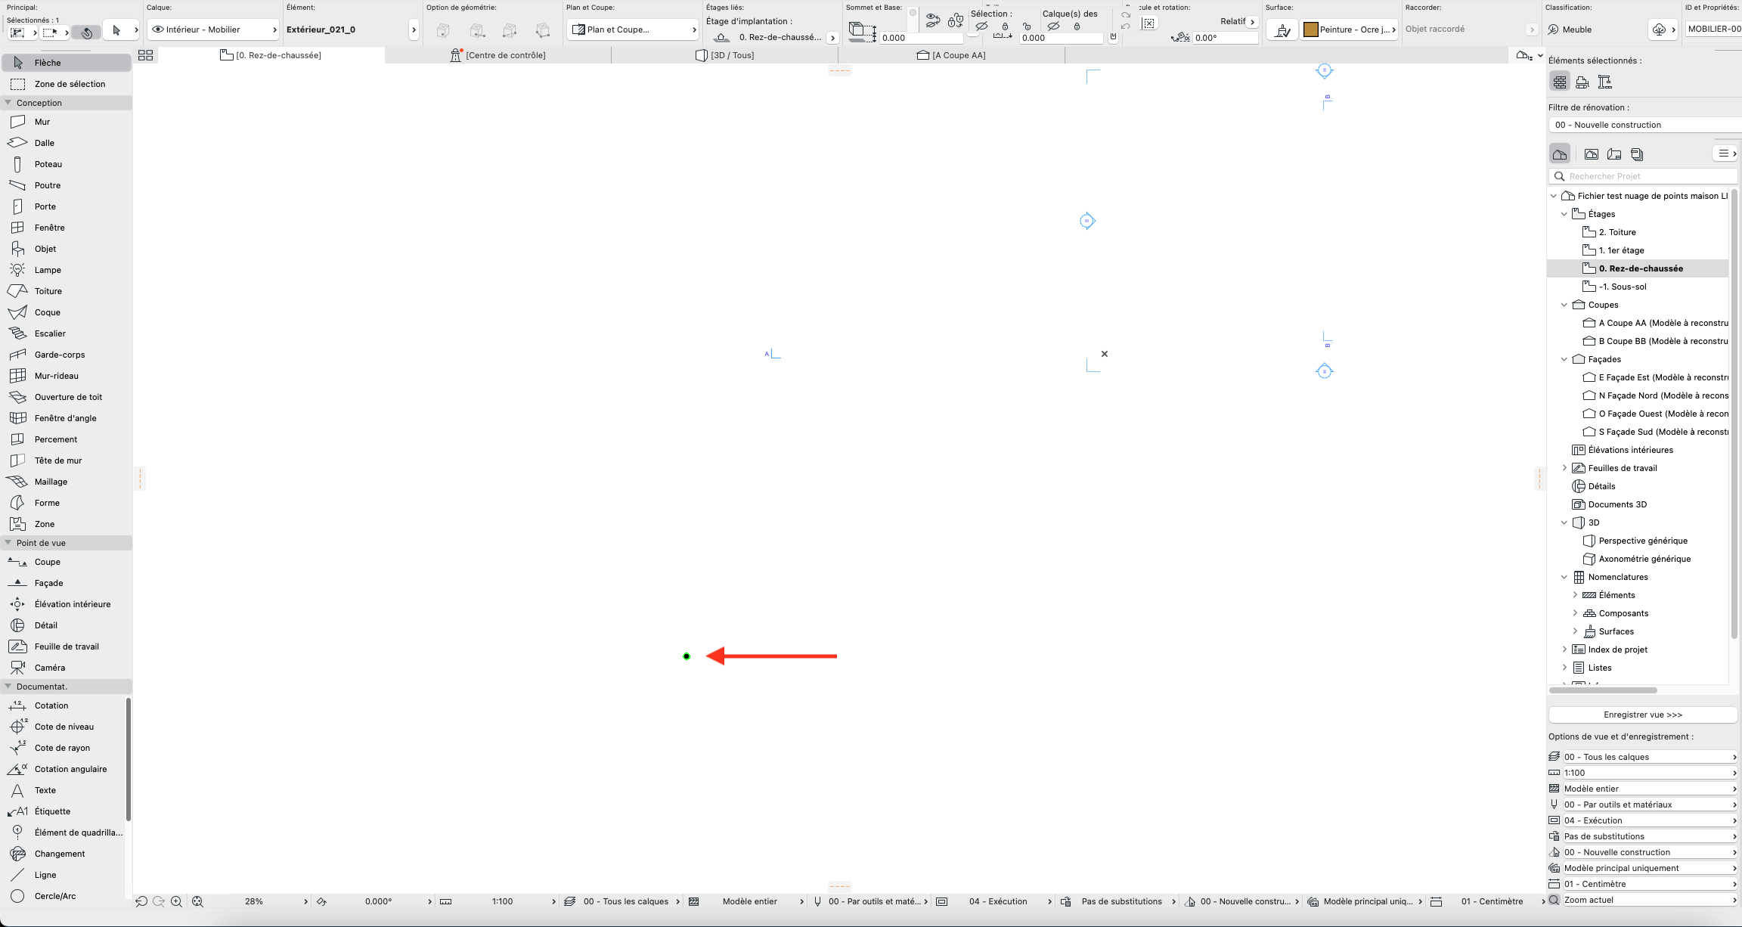The height and width of the screenshot is (927, 1742).
Task: Toggle the quick selection magnet button
Action: click(87, 33)
